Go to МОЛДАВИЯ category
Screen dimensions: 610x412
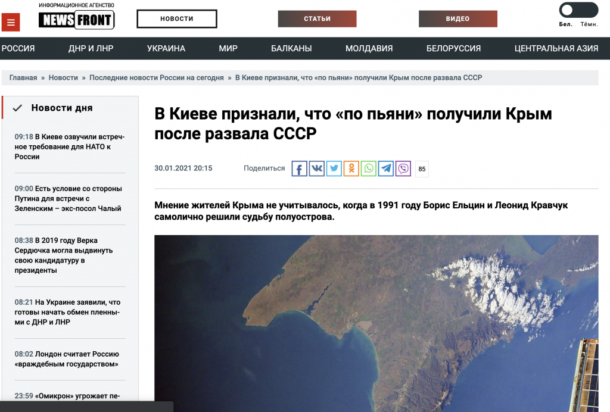coord(369,49)
